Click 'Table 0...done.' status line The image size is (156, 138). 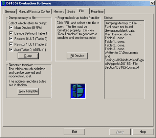[x=115, y=38]
